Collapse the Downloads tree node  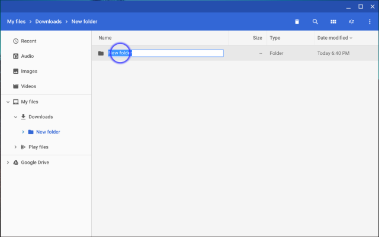[15, 117]
